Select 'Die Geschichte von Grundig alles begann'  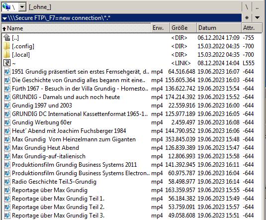[79, 80]
